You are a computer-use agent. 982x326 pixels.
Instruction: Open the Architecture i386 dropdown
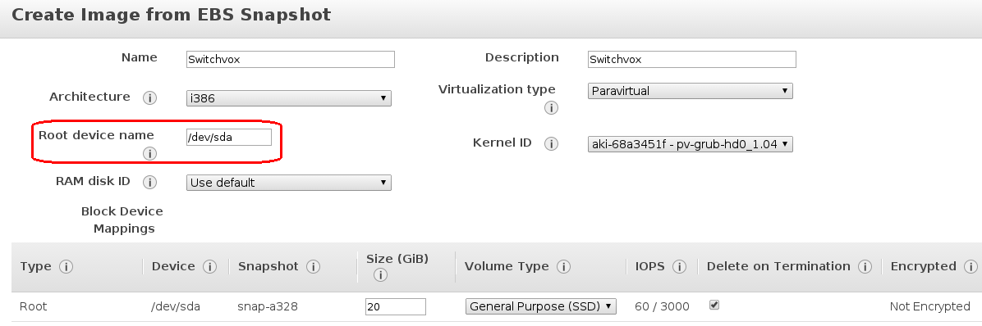coord(289,98)
